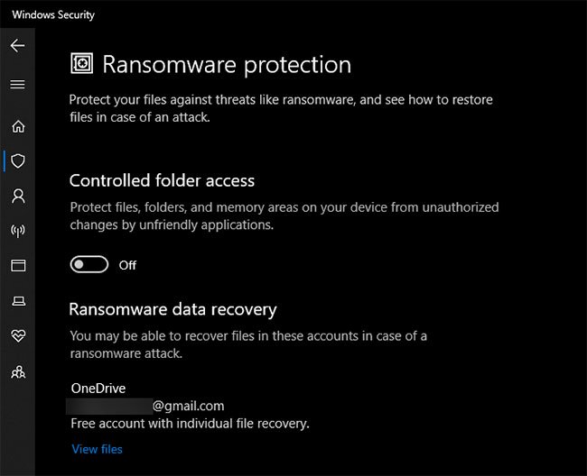Open Firewall & network protection icon
Screen dimensions: 587x476
[18, 231]
